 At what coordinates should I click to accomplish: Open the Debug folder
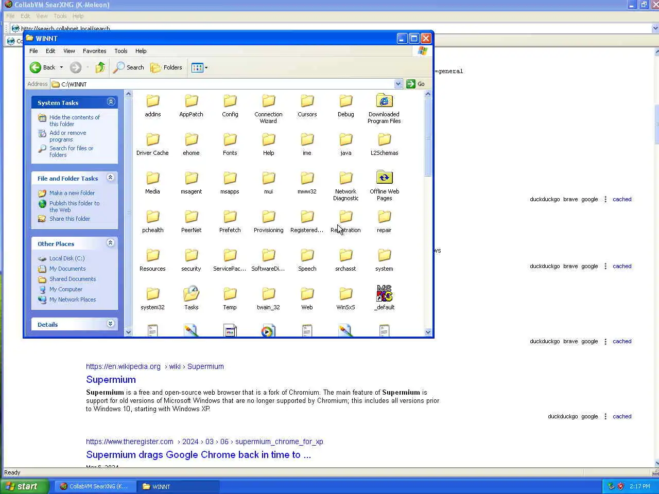point(345,105)
